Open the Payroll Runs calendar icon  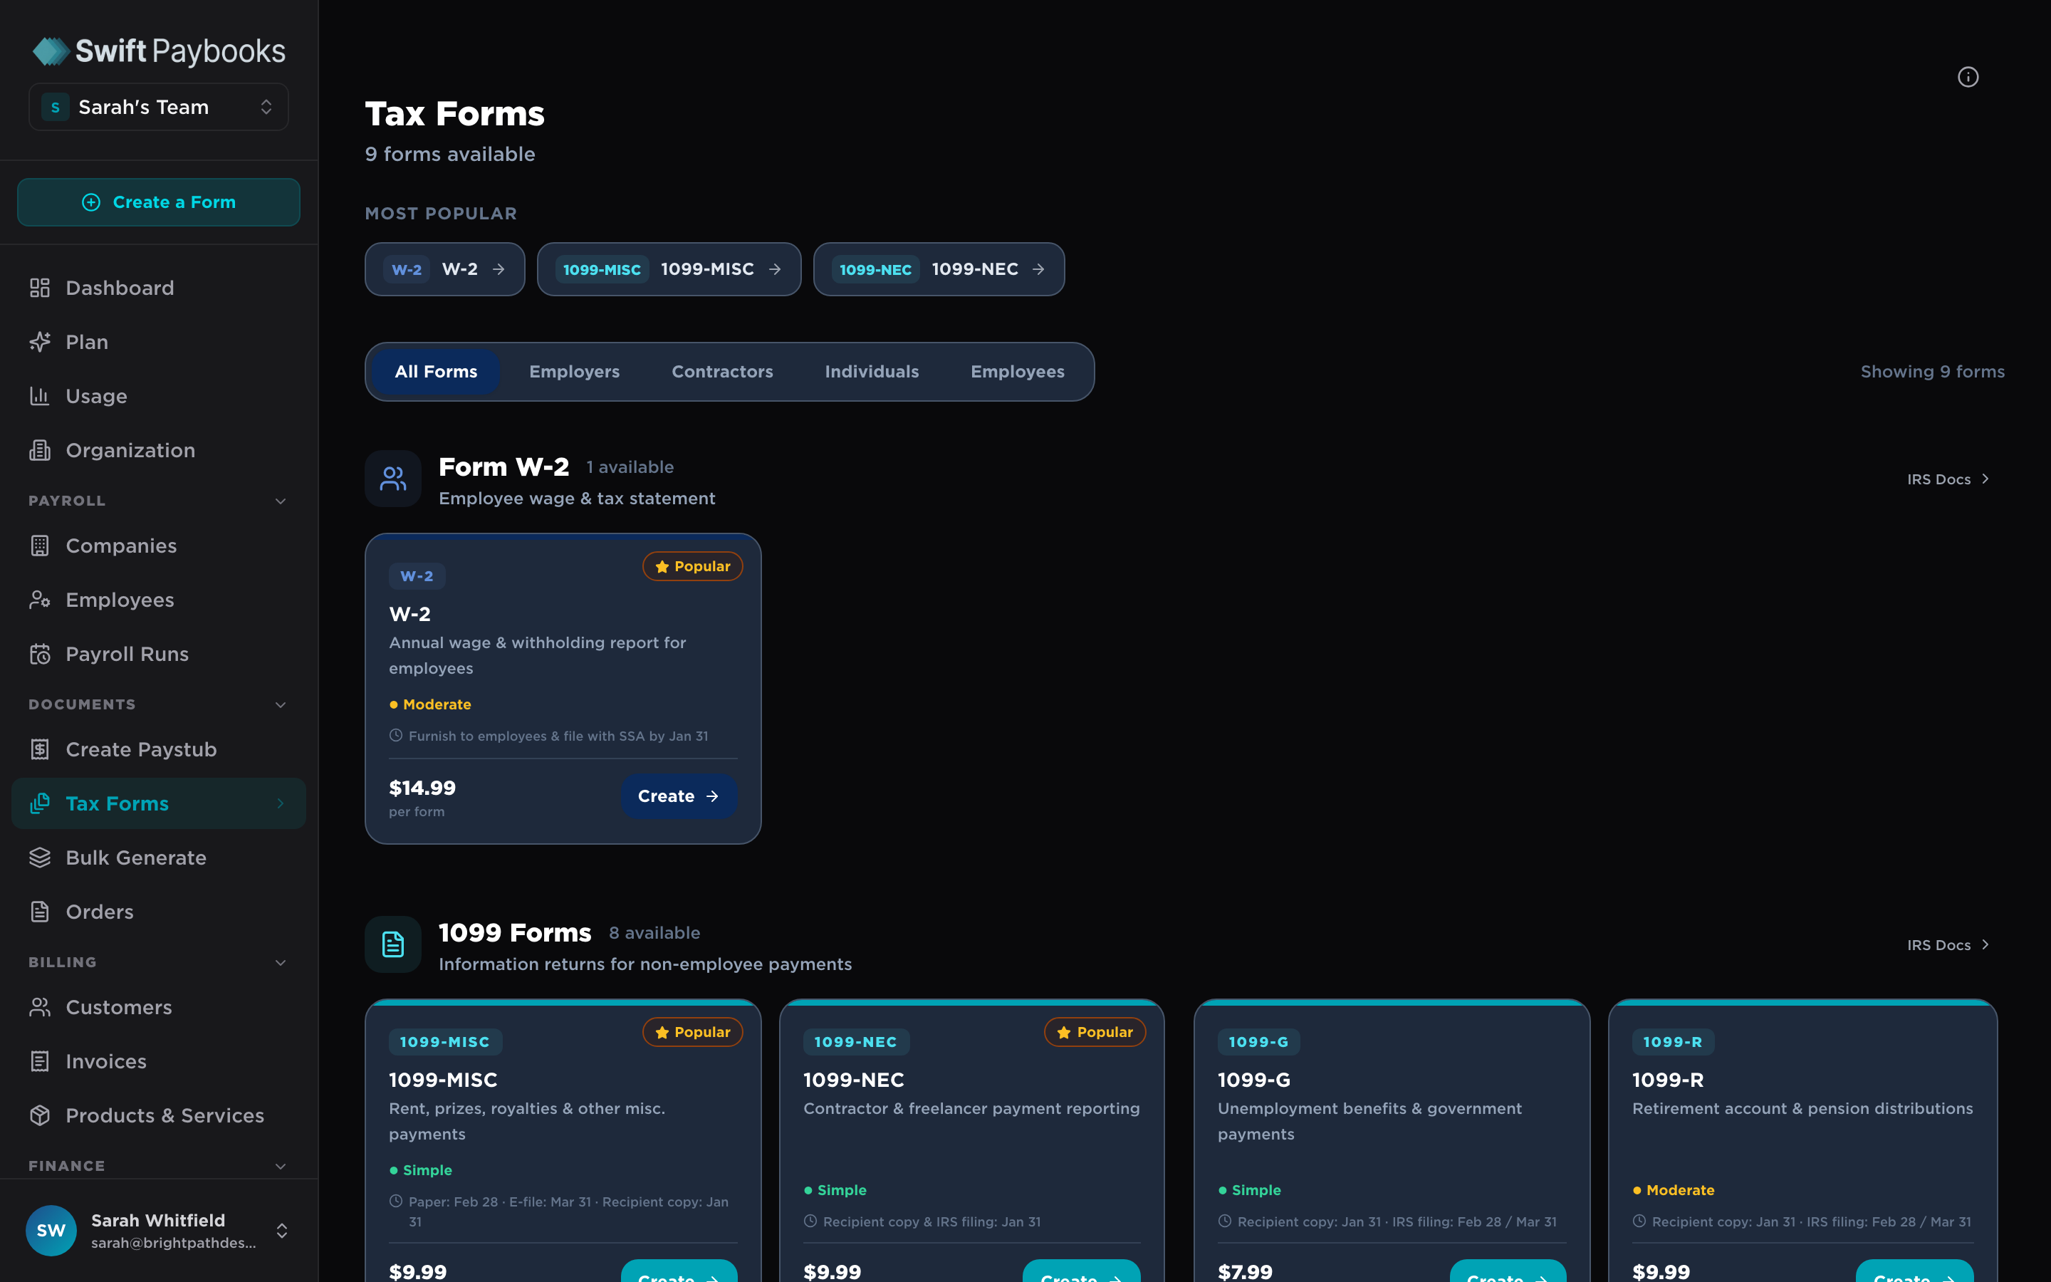coord(40,654)
